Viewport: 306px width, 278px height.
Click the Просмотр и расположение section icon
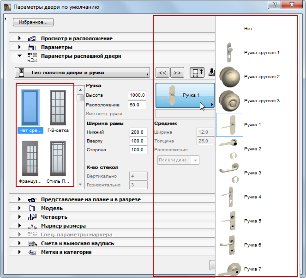(32, 38)
